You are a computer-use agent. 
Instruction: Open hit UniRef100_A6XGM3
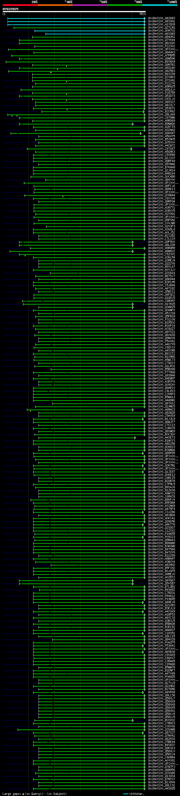click(x=161, y=34)
